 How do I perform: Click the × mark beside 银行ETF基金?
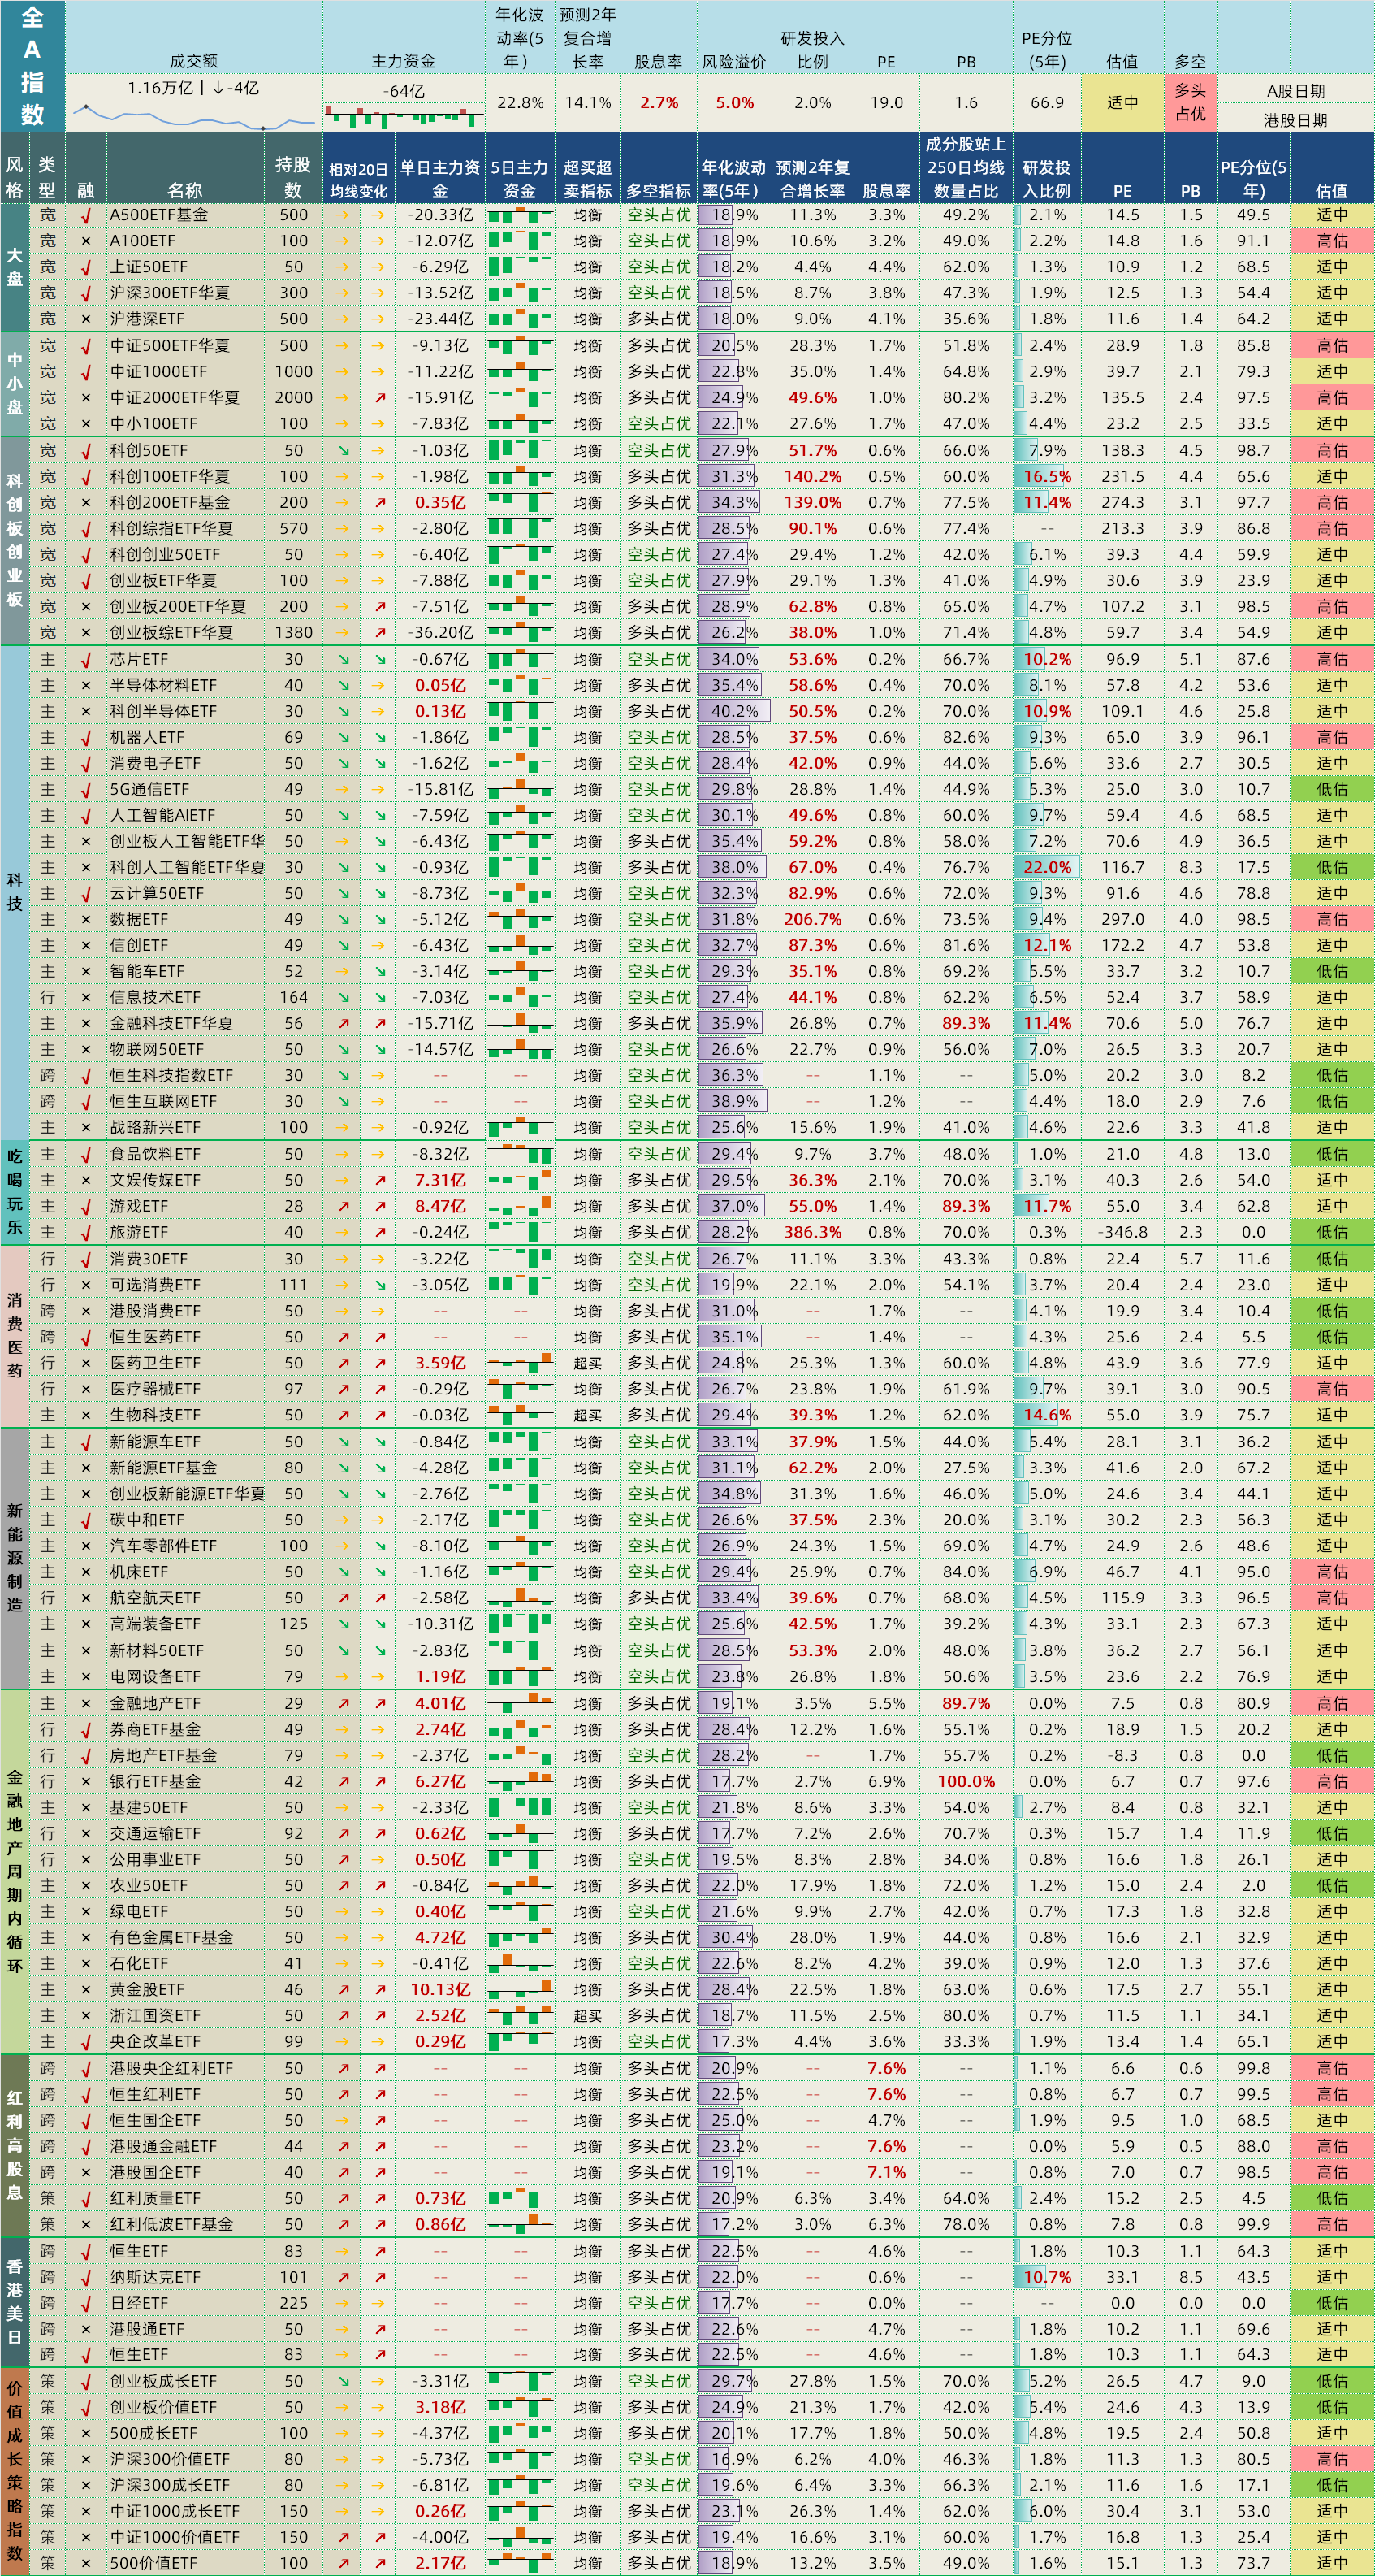coord(86,1782)
